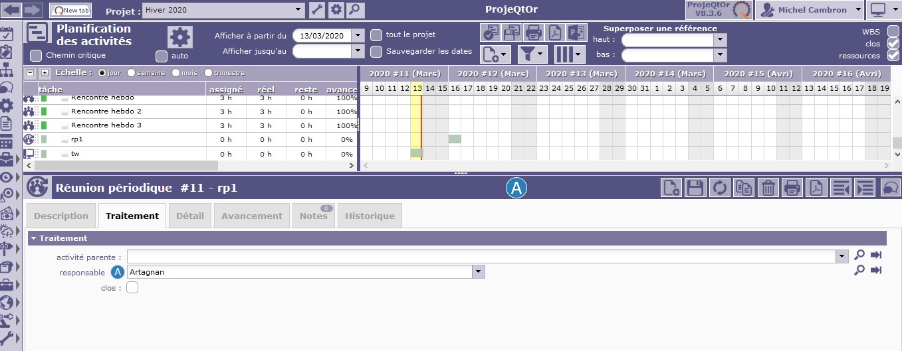Search parent activity with magnifier icon
Image resolution: width=902 pixels, height=351 pixels.
[x=859, y=255]
